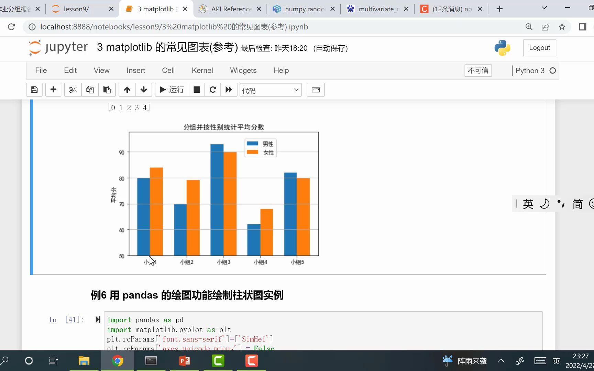Open the Kernel menu

202,70
